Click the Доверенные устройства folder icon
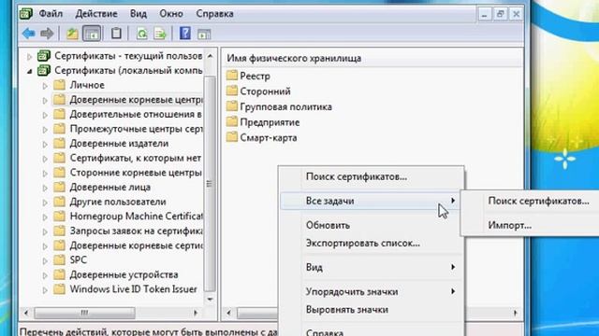Viewport: 599px width, 336px height. pos(59,273)
